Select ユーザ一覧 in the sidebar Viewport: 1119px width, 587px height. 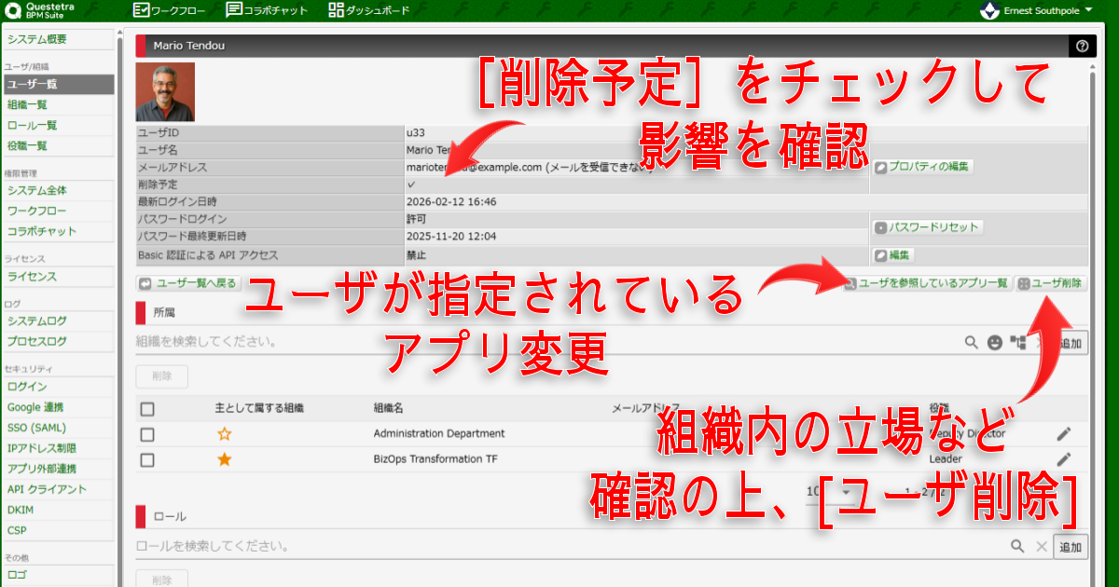[x=58, y=84]
